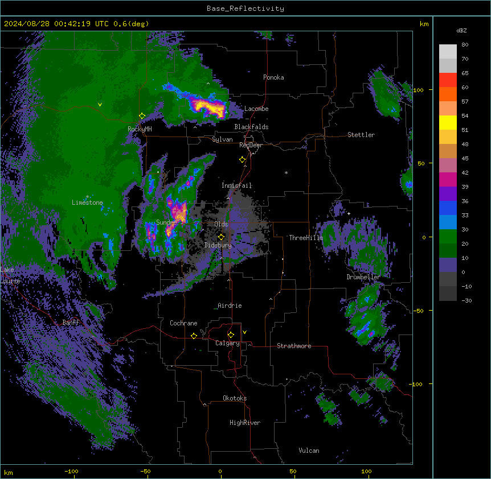The height and width of the screenshot is (479, 491).
Task: Click the Airdrie city label
Action: pos(230,305)
